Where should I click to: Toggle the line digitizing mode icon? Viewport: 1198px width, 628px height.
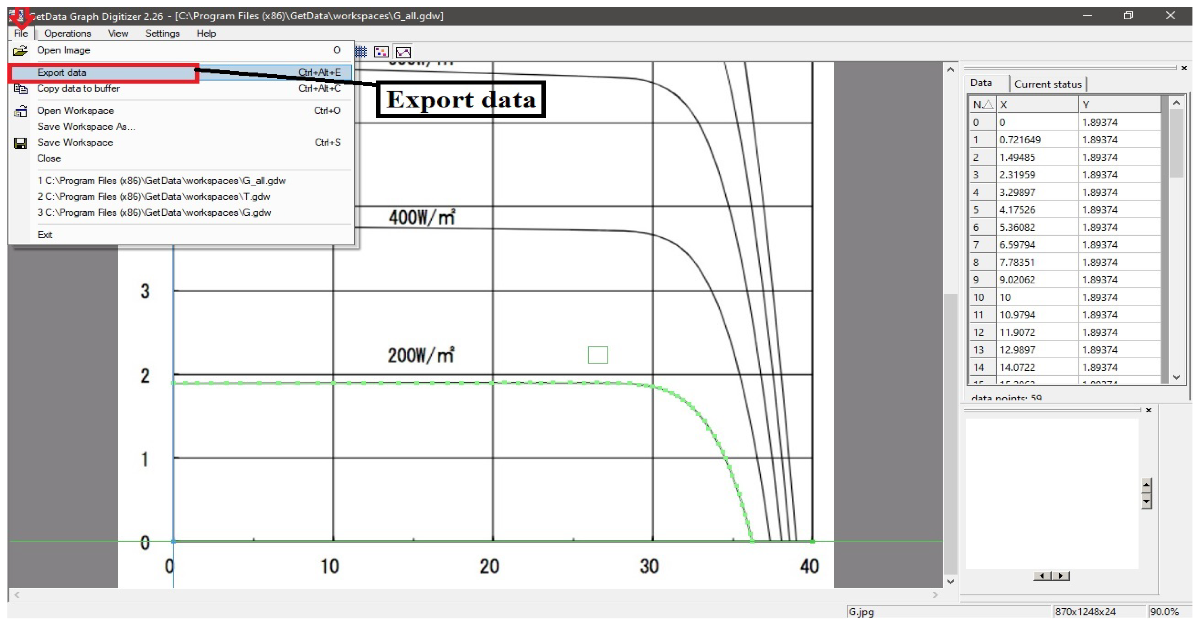pos(403,52)
